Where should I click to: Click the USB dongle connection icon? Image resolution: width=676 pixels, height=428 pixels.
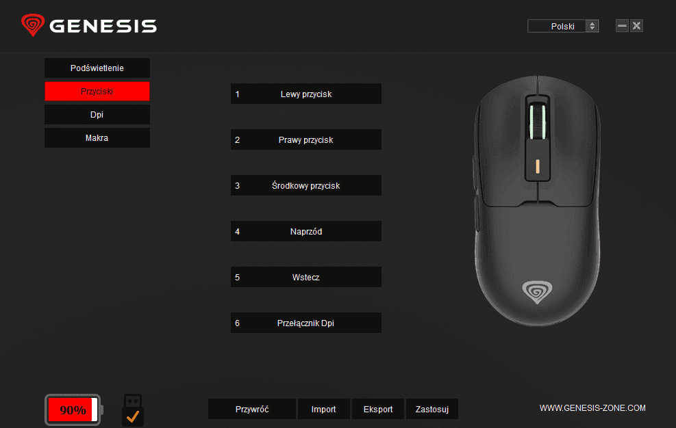(x=133, y=410)
